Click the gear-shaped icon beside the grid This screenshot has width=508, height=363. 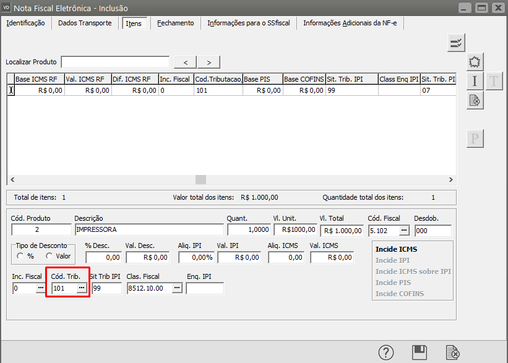coord(475,62)
